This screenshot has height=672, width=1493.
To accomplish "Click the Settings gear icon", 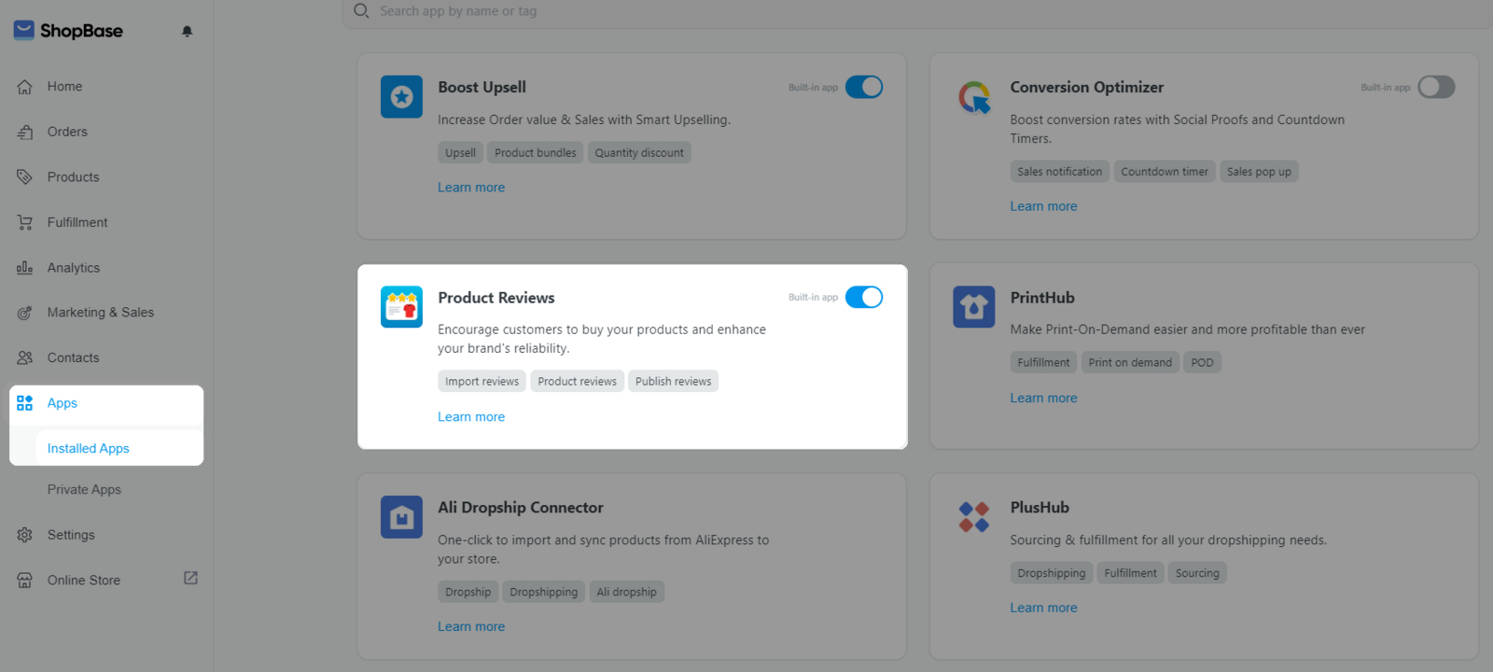I will [25, 535].
